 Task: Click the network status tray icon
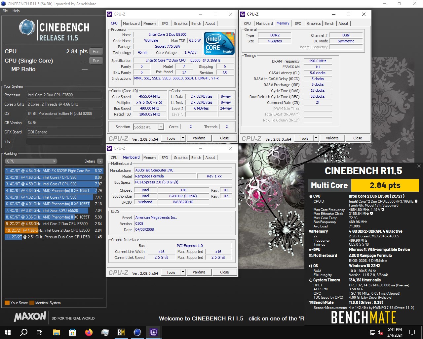pos(372,332)
